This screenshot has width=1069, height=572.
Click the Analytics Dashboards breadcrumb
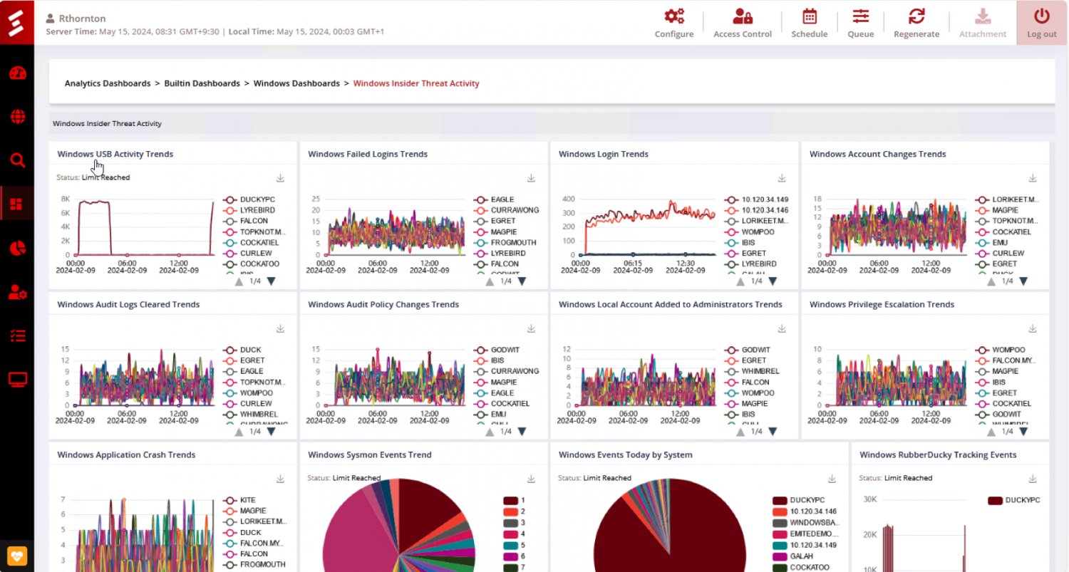108,83
